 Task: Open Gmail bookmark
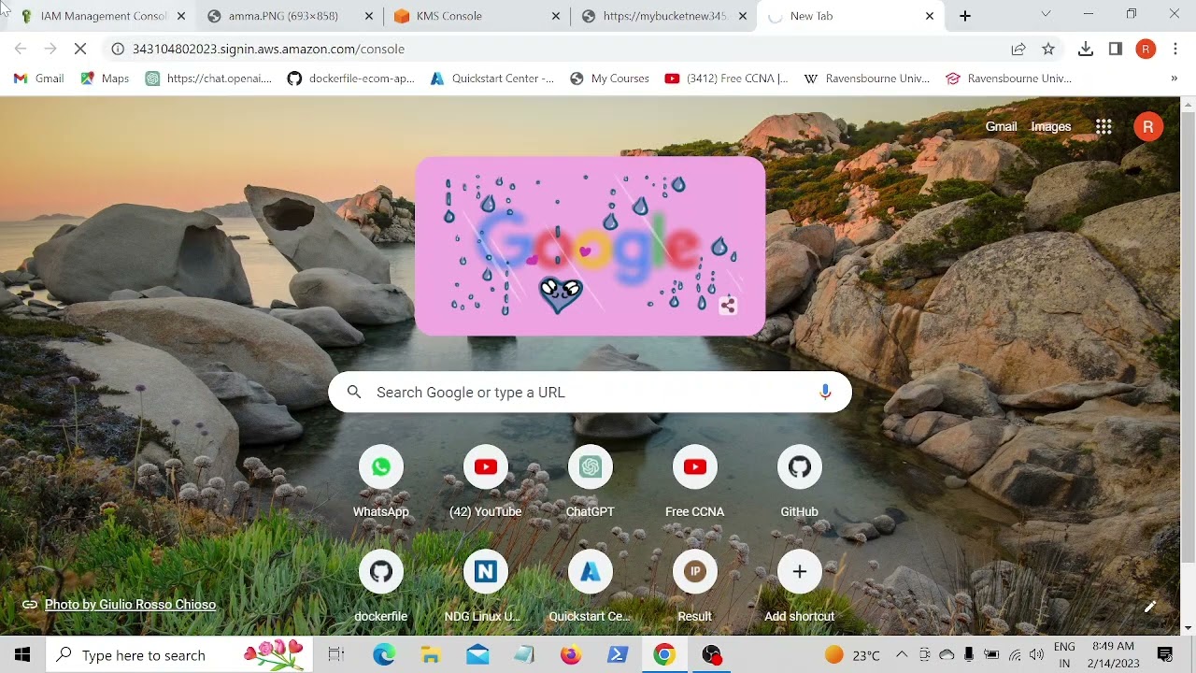(39, 79)
